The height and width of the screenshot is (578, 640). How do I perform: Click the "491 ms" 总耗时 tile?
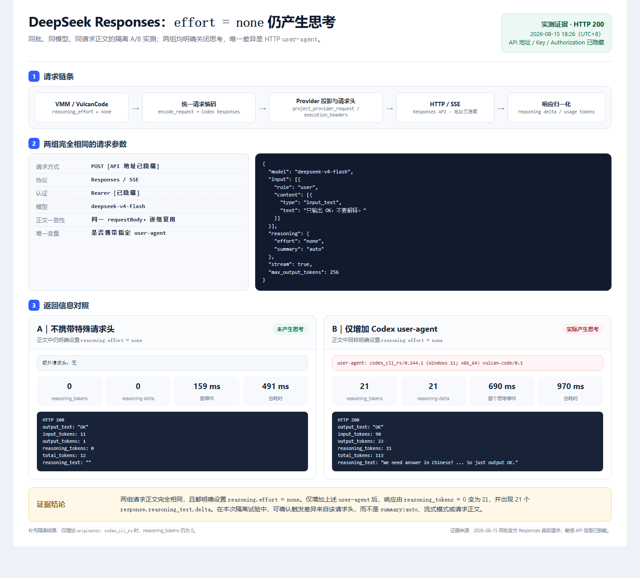tap(276, 391)
